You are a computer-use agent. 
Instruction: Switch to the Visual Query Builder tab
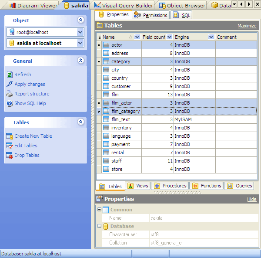pyautogui.click(x=123, y=6)
